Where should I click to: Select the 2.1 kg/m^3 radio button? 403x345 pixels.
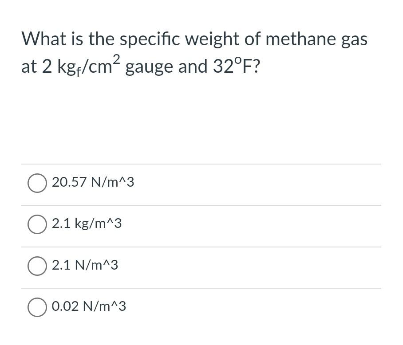[x=37, y=224]
